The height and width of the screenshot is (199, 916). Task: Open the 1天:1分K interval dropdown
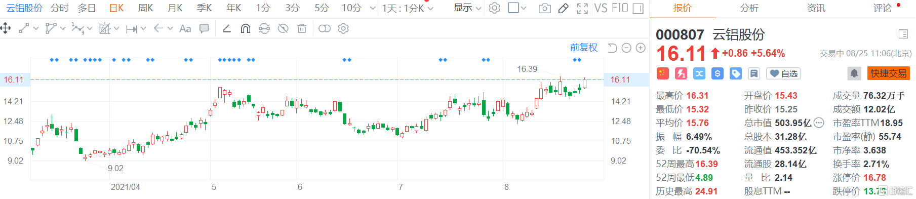[408, 8]
